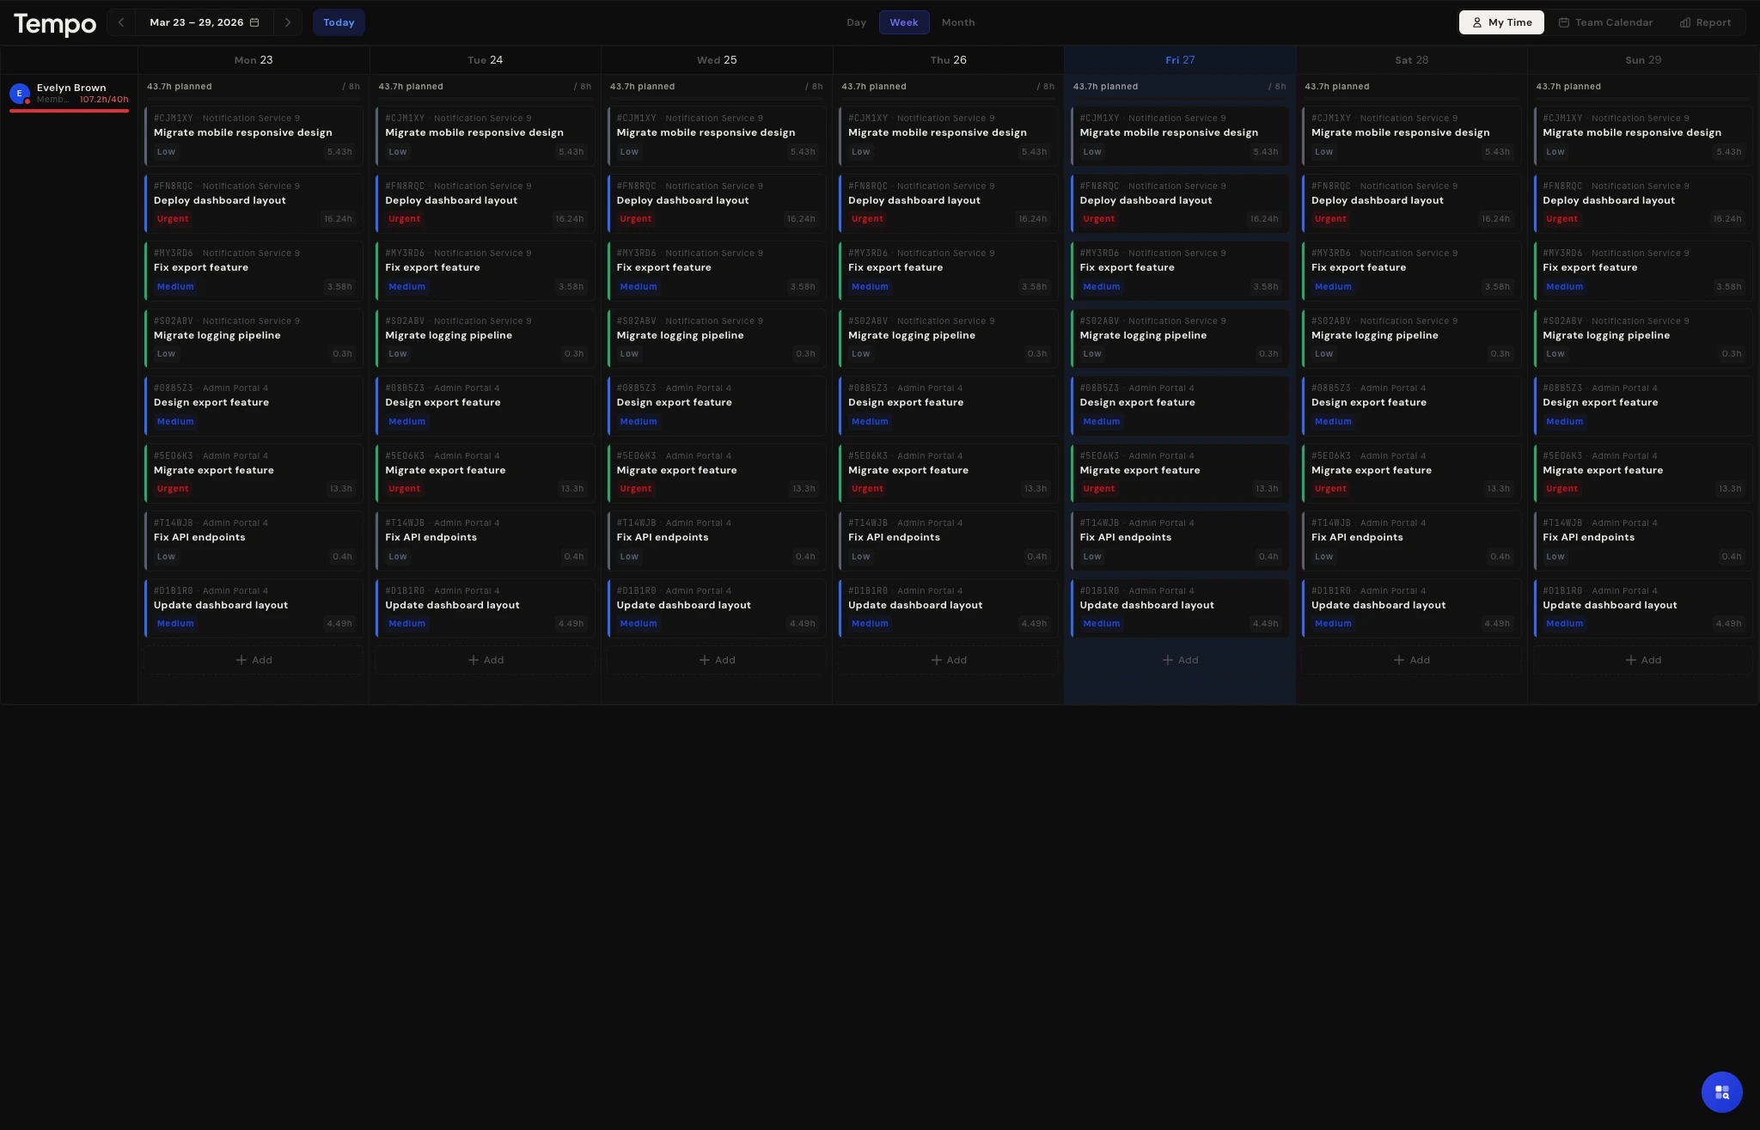Viewport: 1760px width, 1130px height.
Task: Select the Wed 25 column header
Action: (717, 60)
